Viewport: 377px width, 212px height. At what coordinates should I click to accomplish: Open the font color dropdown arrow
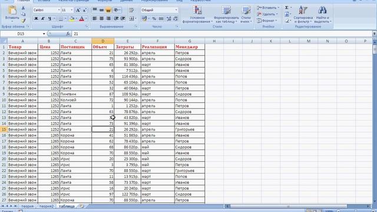tap(86, 18)
